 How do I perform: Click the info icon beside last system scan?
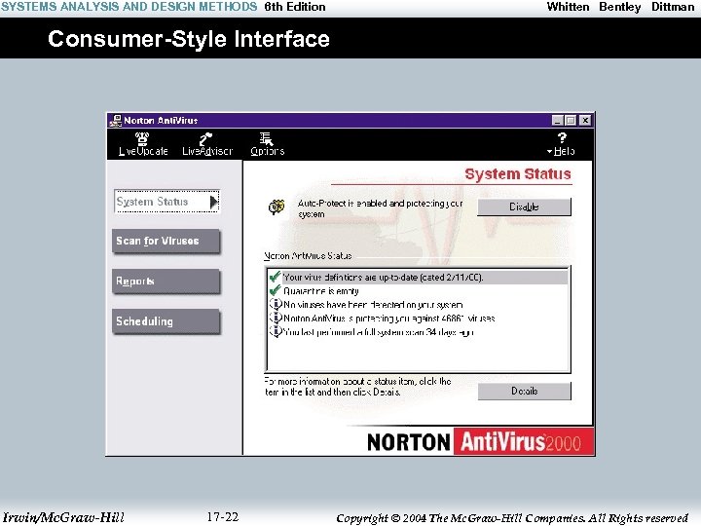276,332
